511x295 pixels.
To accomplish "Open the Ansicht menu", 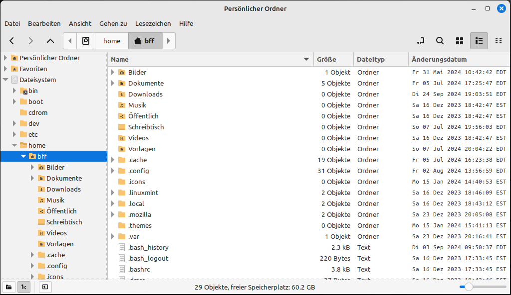I will click(80, 23).
